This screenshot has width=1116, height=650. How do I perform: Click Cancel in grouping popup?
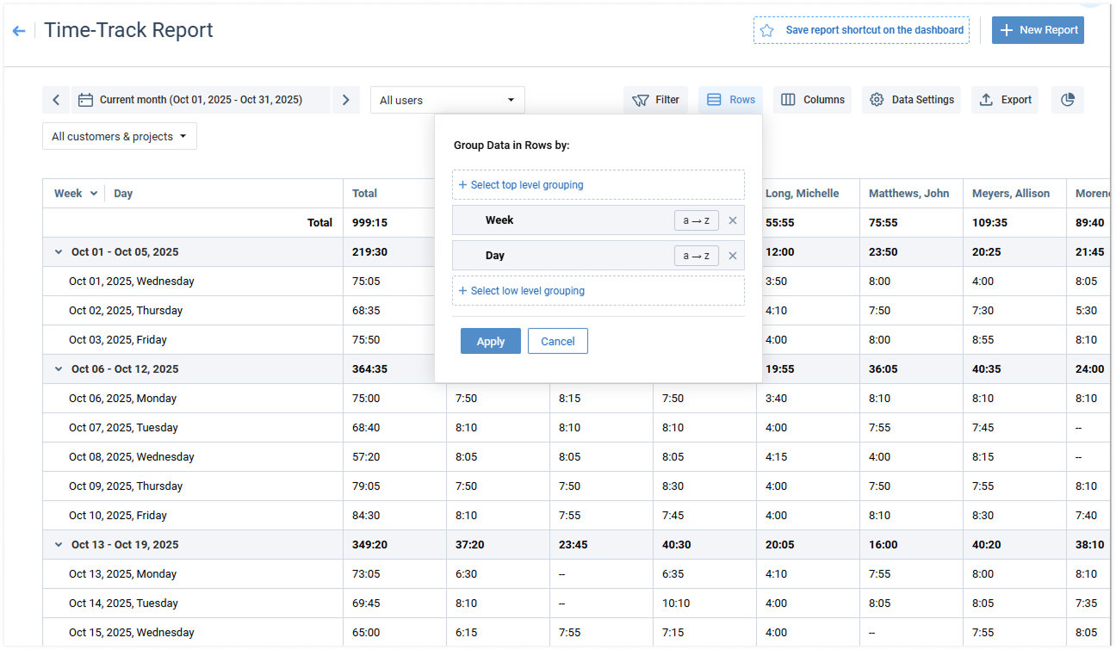[557, 341]
